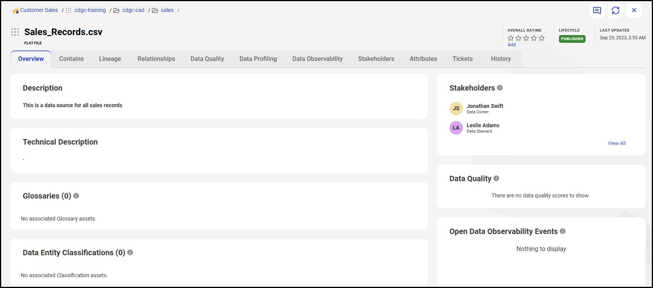The image size is (653, 288).
Task: Click Add under Overall Rating
Action: click(x=512, y=45)
